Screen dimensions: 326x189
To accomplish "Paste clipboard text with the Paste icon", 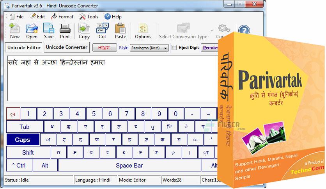I will pyautogui.click(x=120, y=31).
